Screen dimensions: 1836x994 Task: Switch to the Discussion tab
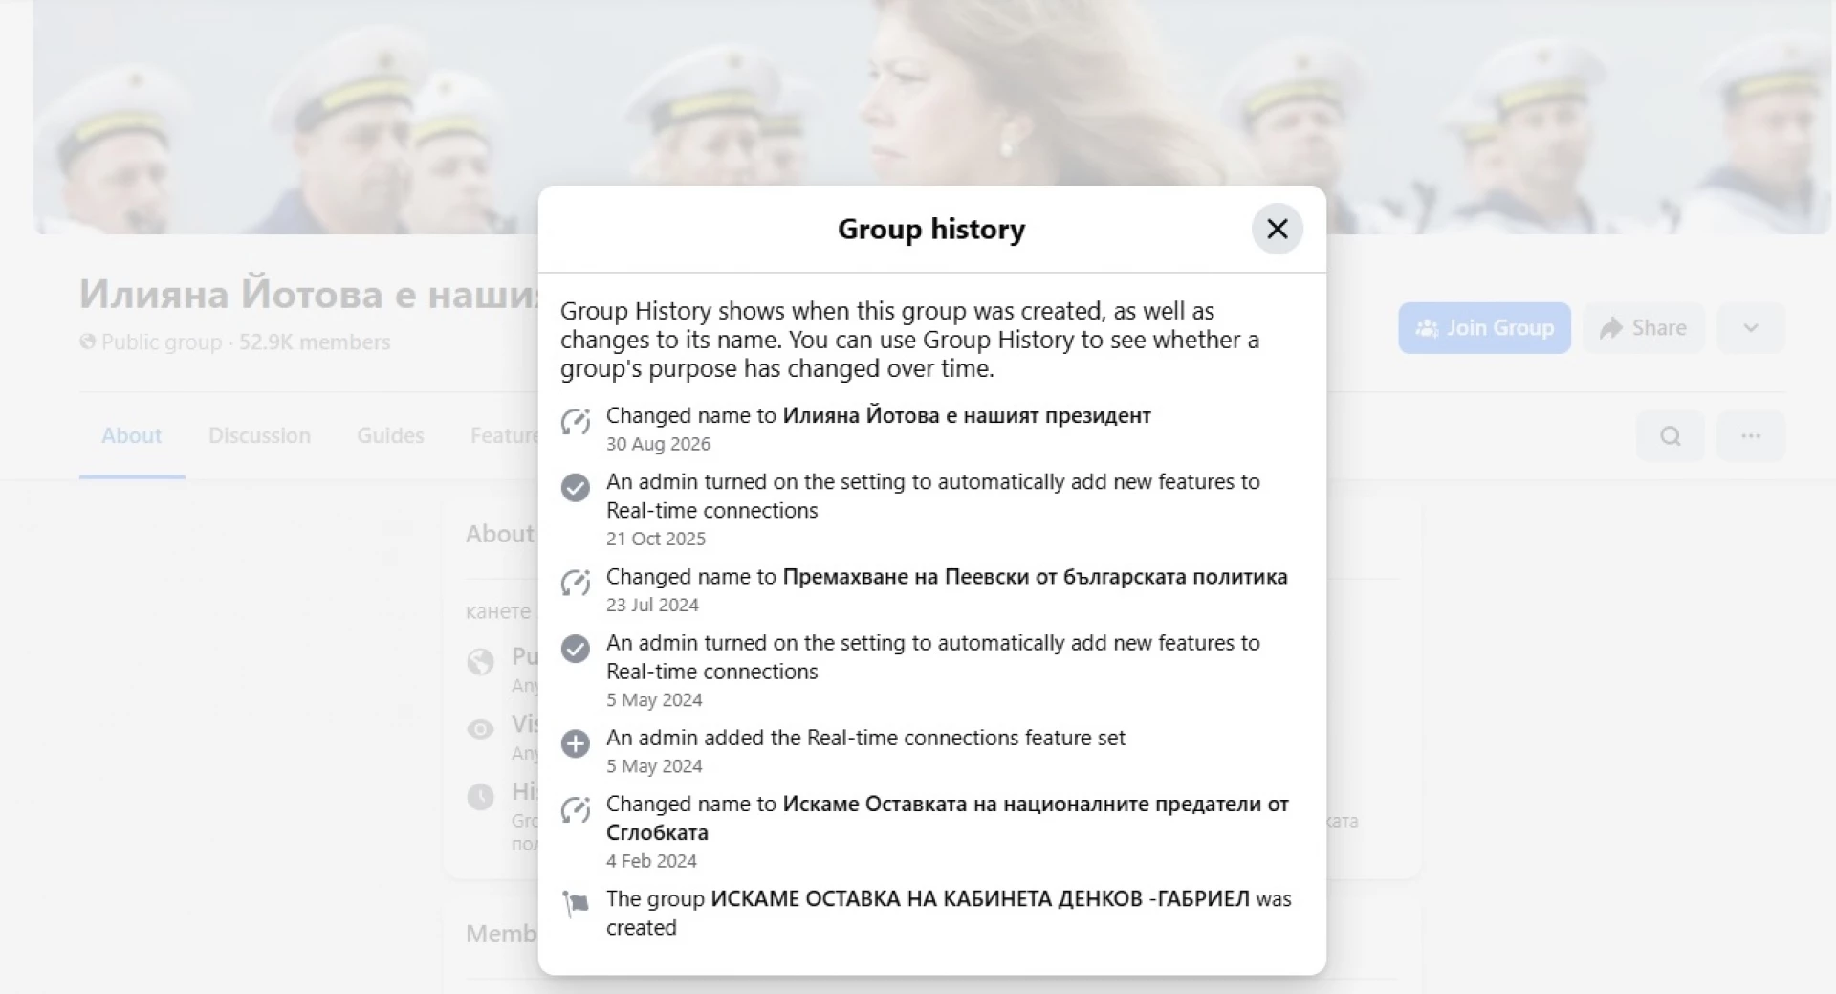[x=259, y=435]
